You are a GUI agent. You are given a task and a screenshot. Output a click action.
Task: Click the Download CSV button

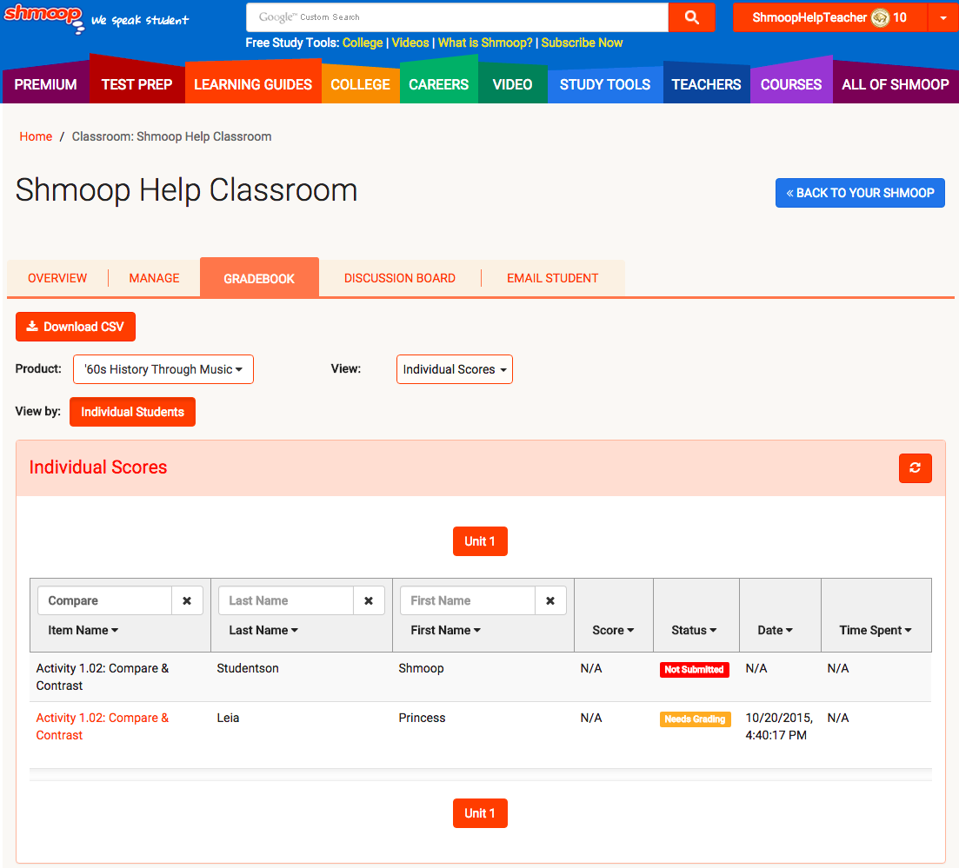pyautogui.click(x=76, y=327)
